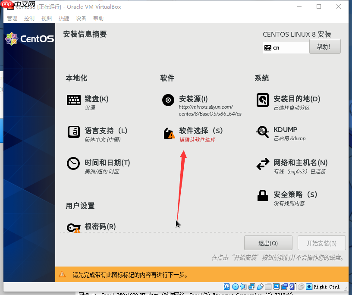
Task: Open the 安装目的地 installation destination icon
Action: 263,100
